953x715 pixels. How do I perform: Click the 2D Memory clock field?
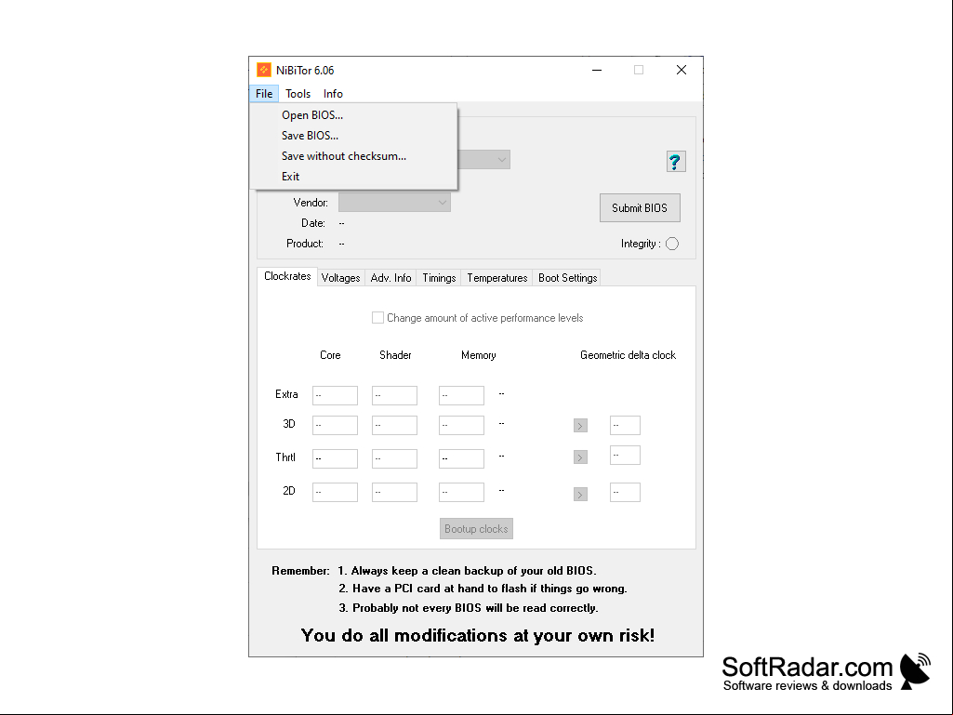[x=461, y=492]
